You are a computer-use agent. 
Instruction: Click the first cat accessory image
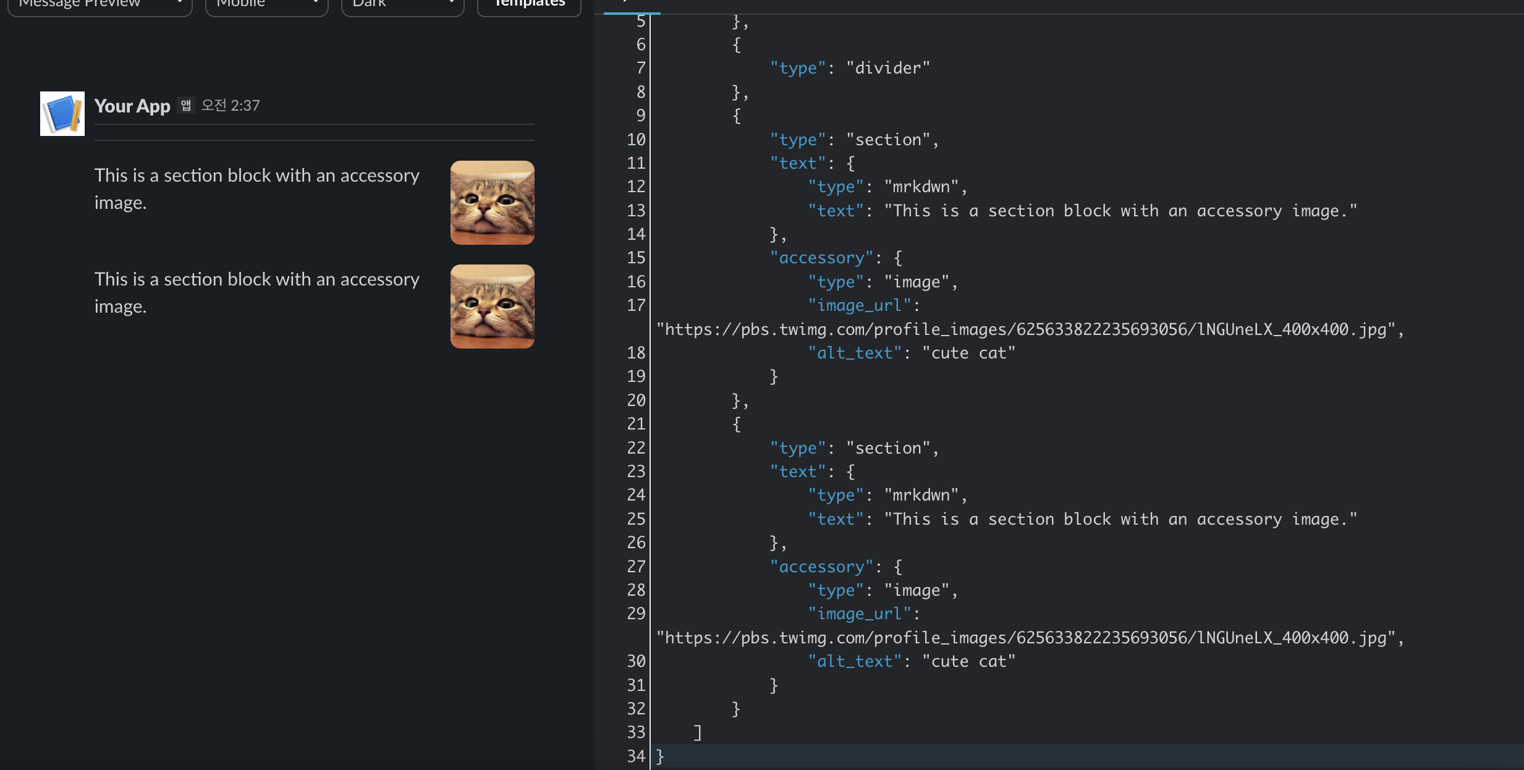(492, 203)
